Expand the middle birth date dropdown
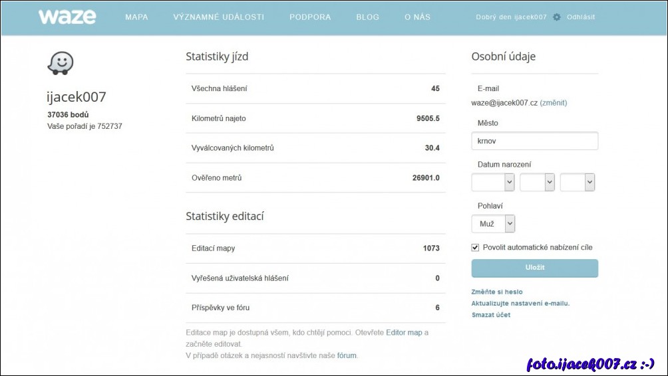 (x=537, y=183)
